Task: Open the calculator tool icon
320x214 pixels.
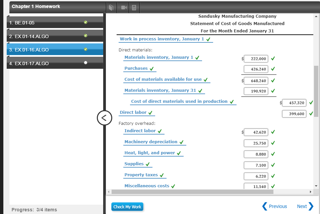Action: (x=133, y=7)
